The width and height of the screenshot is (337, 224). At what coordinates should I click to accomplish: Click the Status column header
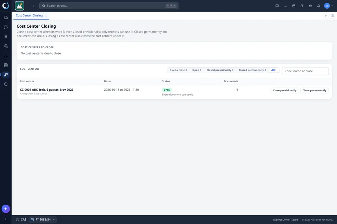click(166, 81)
